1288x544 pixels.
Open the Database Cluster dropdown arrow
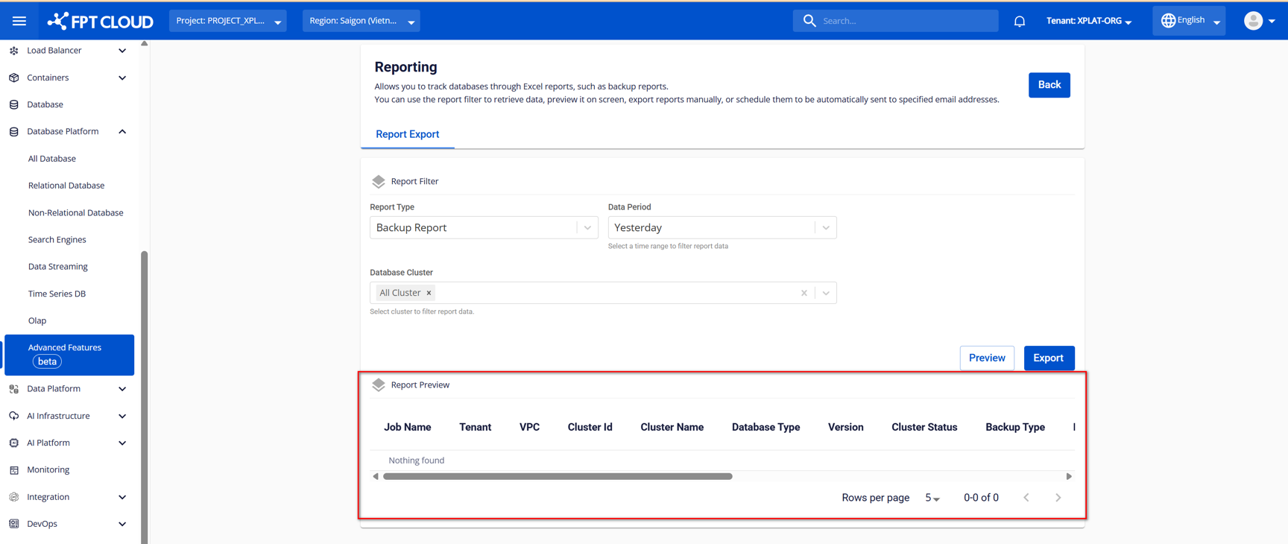coord(826,293)
